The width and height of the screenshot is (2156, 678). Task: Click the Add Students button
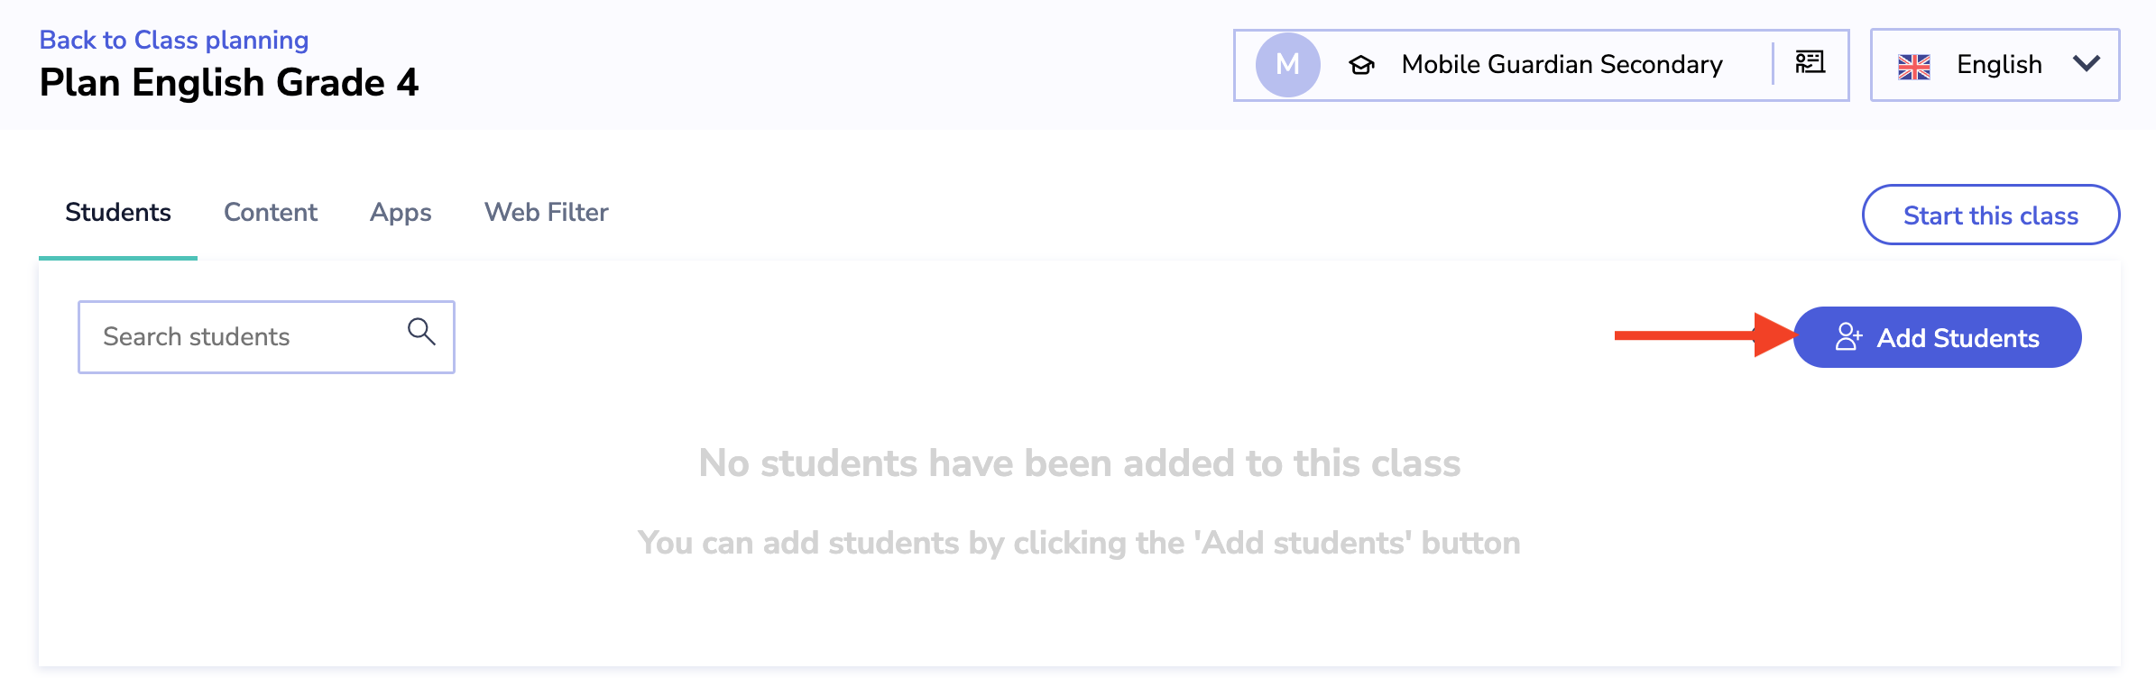(1937, 336)
